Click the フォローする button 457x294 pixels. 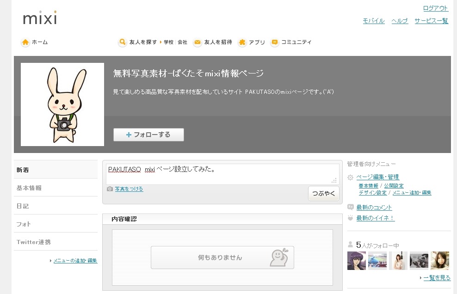point(148,135)
